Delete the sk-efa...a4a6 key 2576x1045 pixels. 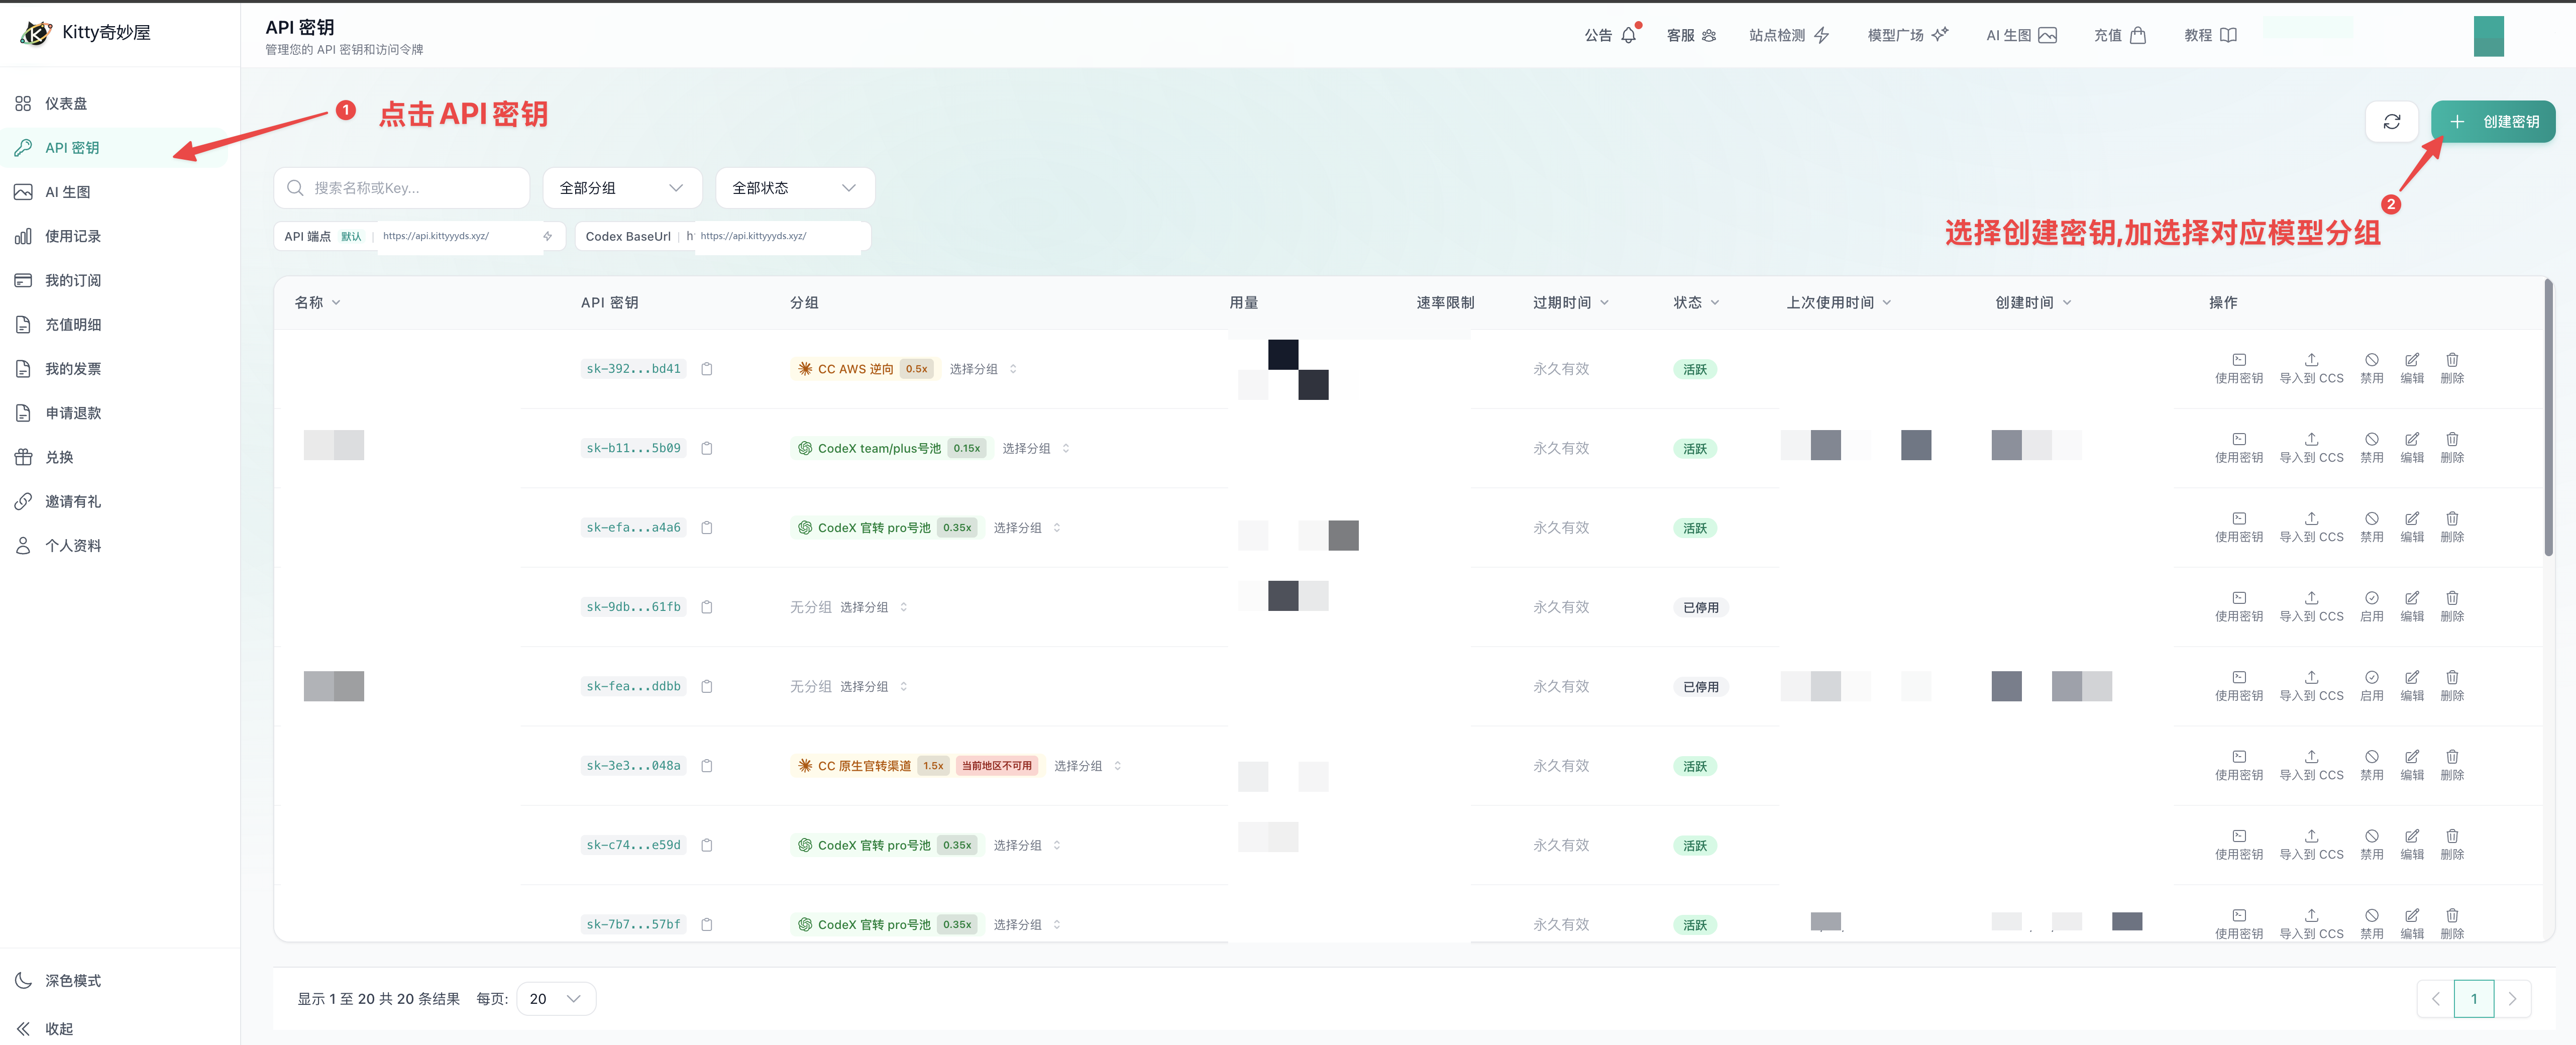2452,528
